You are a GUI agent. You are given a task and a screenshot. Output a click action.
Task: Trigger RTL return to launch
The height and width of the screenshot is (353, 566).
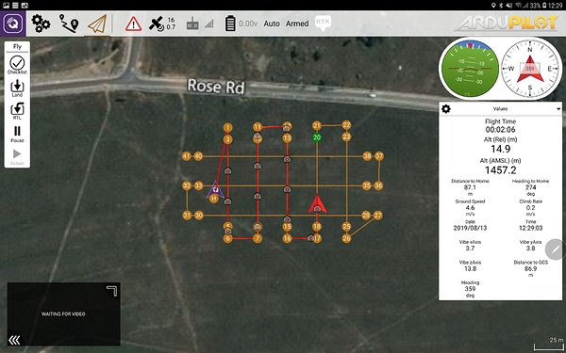[x=17, y=111]
